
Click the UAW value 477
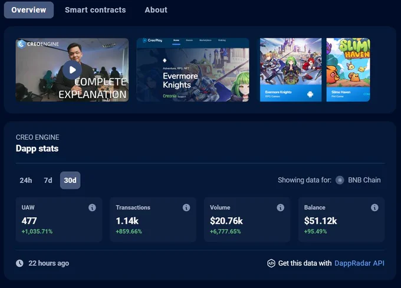pyautogui.click(x=29, y=221)
